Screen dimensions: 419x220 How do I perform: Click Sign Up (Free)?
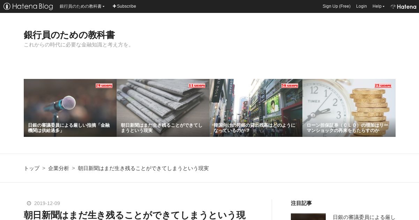[x=336, y=6]
